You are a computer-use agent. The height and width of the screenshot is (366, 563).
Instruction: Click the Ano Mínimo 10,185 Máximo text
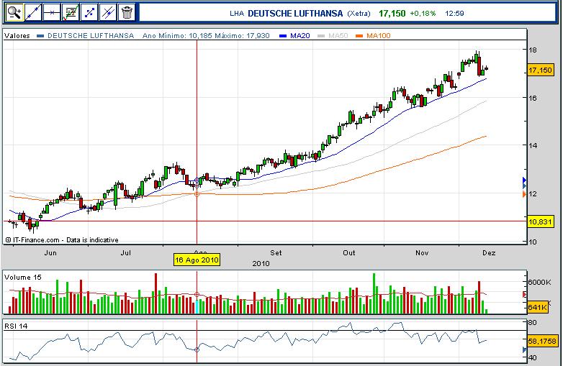206,35
